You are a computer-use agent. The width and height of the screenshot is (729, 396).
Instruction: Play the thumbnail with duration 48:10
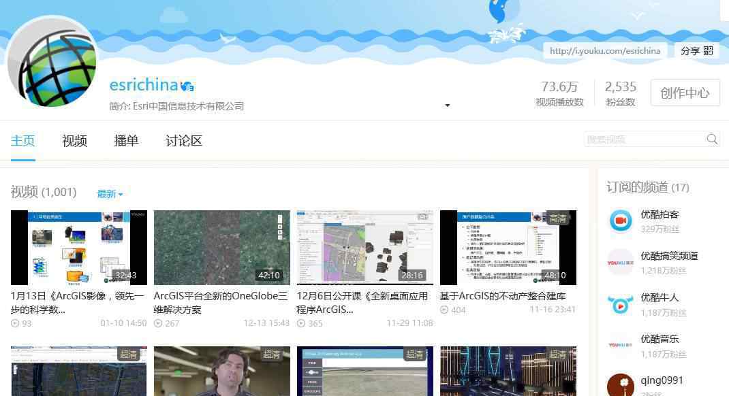508,248
